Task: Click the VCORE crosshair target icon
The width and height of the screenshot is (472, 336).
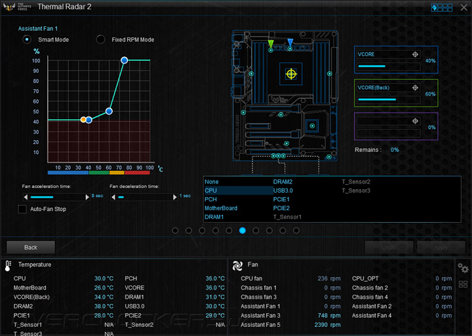Action: pos(415,54)
